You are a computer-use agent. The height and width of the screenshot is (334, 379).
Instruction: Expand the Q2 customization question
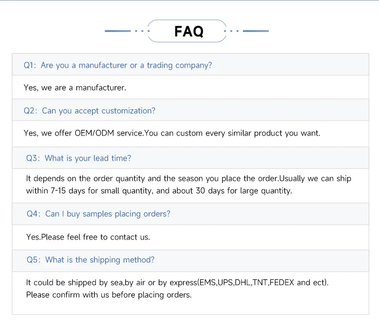(x=99, y=111)
